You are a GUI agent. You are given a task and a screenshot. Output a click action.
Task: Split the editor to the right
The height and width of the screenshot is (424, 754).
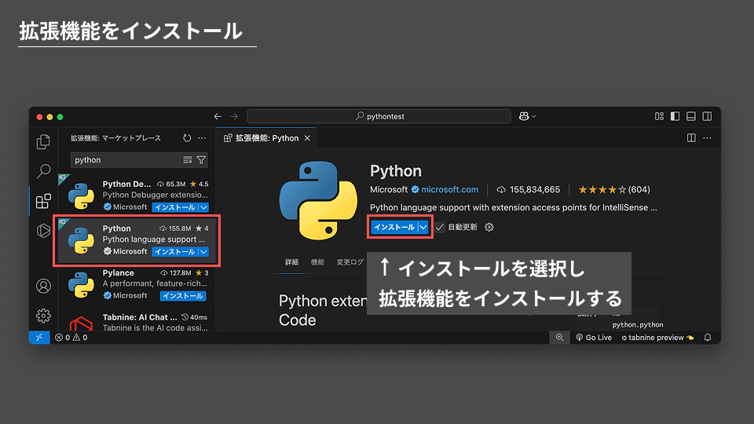click(691, 138)
